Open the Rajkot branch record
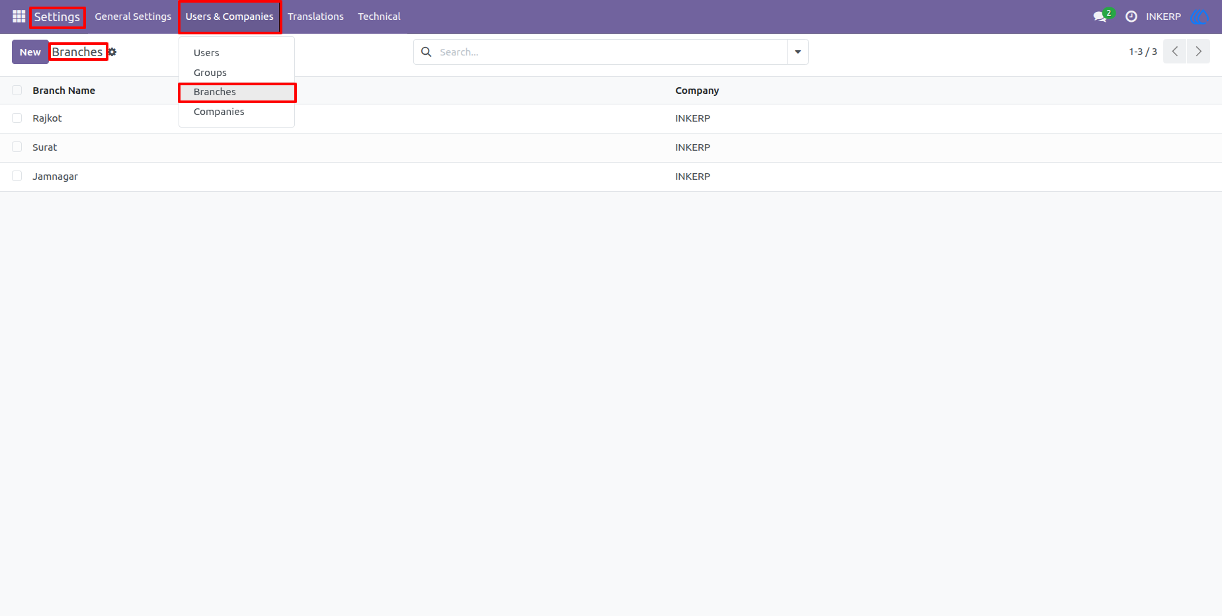The image size is (1222, 616). pos(47,118)
